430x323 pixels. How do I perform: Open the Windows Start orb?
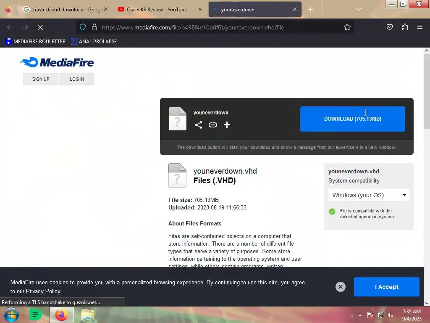[11, 315]
